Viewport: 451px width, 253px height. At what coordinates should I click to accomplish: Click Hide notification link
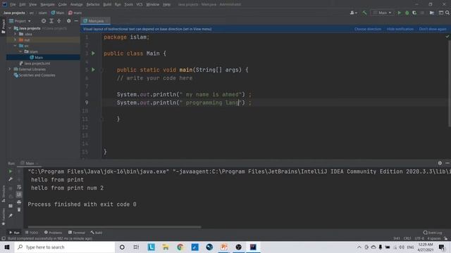(x=400, y=29)
